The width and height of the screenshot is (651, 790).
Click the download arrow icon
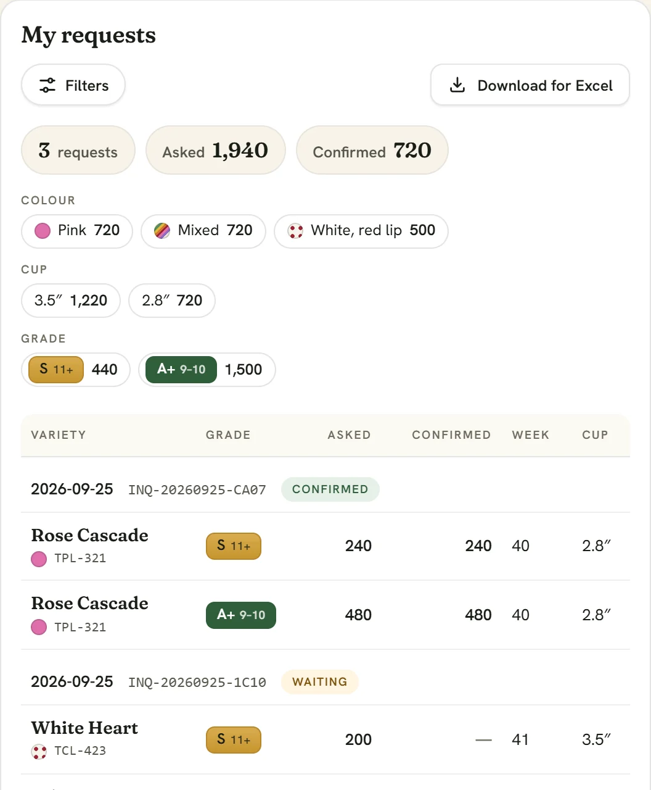pos(457,85)
